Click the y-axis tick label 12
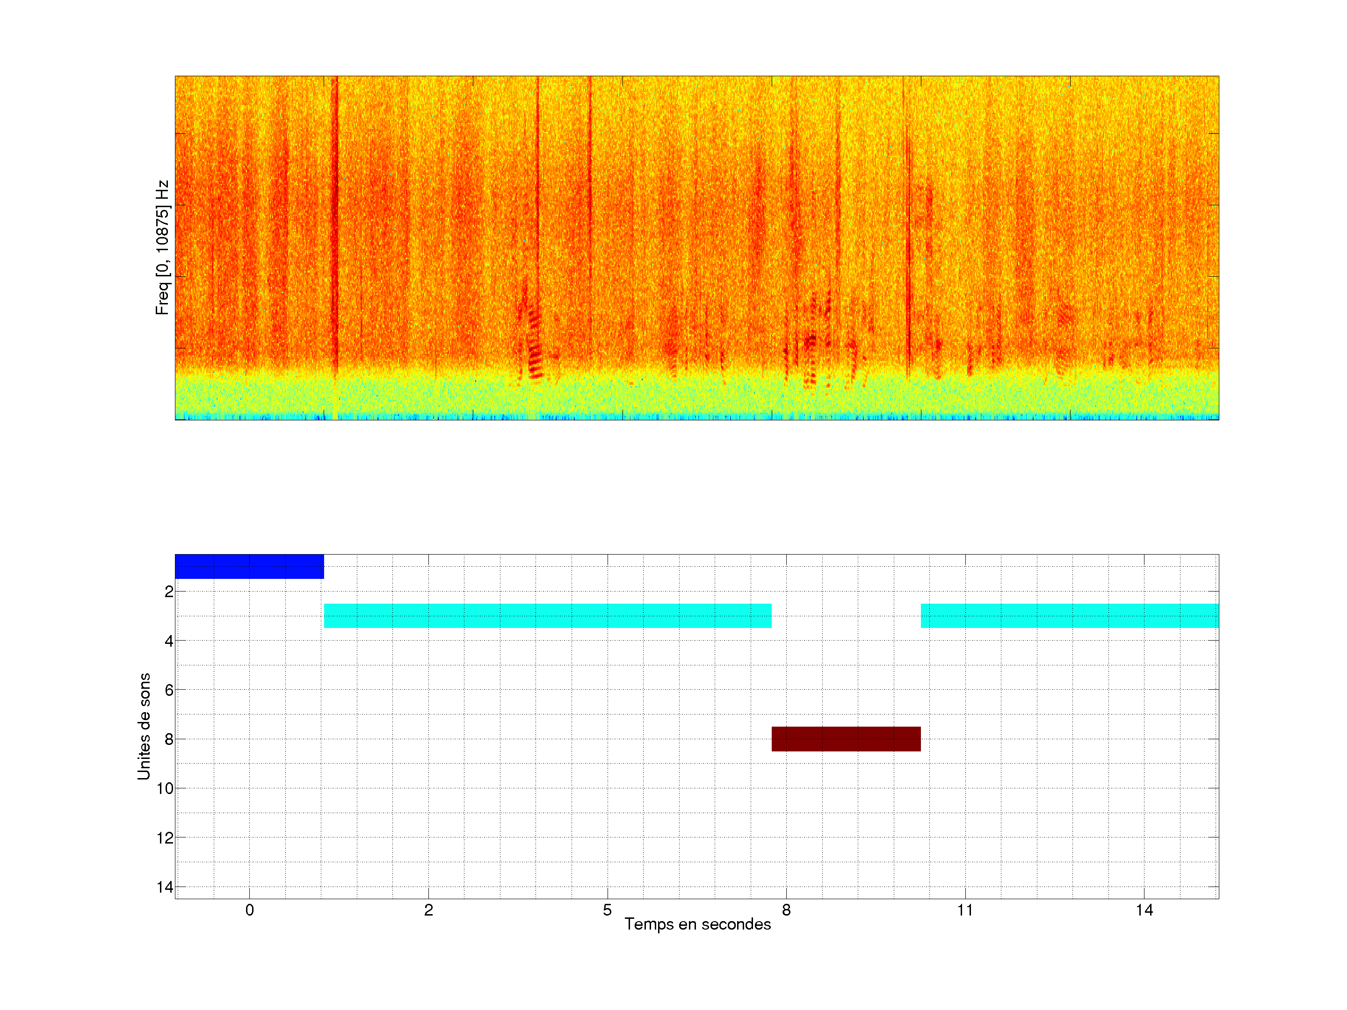 [165, 838]
